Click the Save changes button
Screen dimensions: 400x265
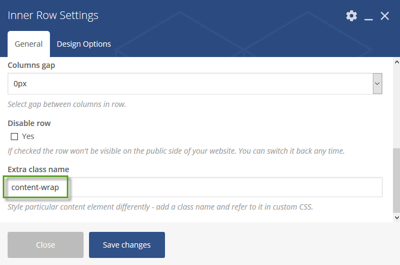(127, 245)
